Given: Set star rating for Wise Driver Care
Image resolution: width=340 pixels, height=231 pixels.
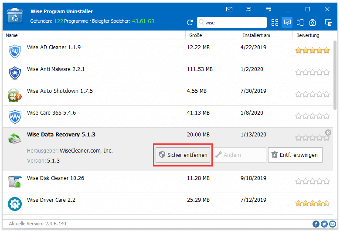Looking at the screenshot, I should [313, 203].
